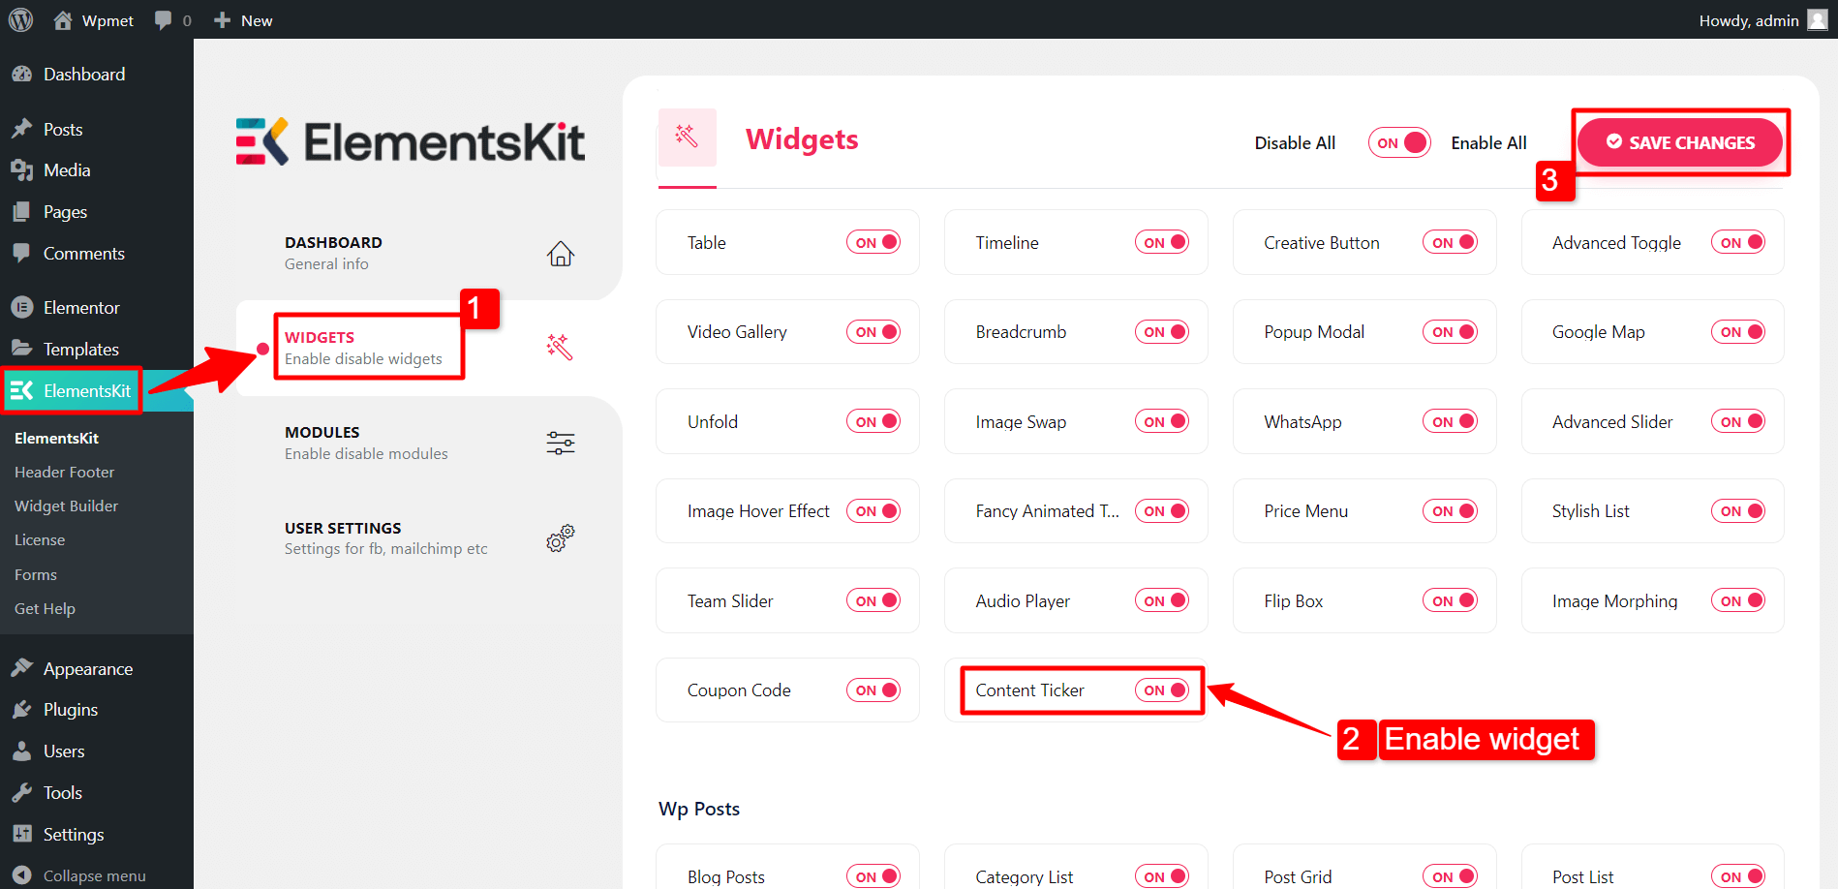Click the Tools wrench icon

point(22,792)
